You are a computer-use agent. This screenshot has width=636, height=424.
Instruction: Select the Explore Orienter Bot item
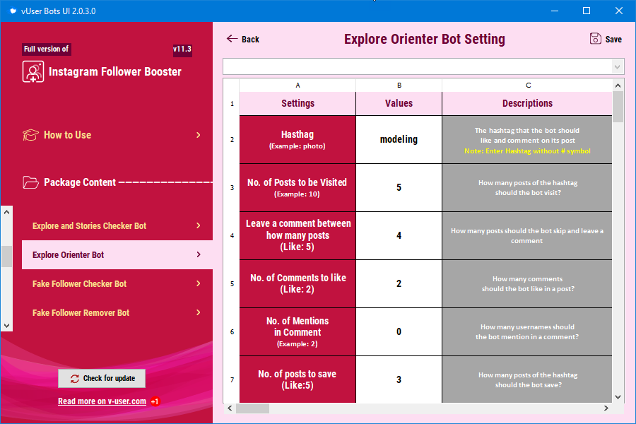pos(117,254)
